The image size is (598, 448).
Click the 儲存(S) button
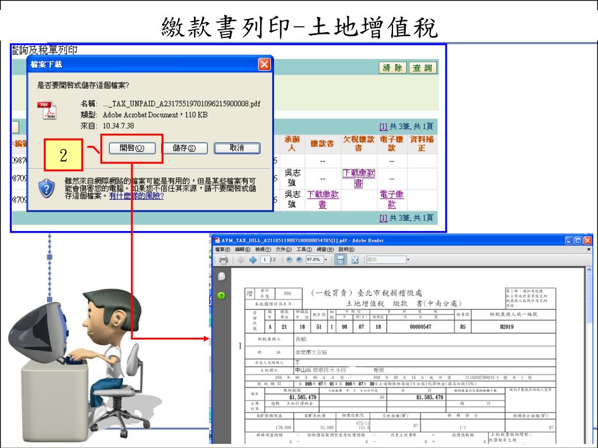coord(185,148)
